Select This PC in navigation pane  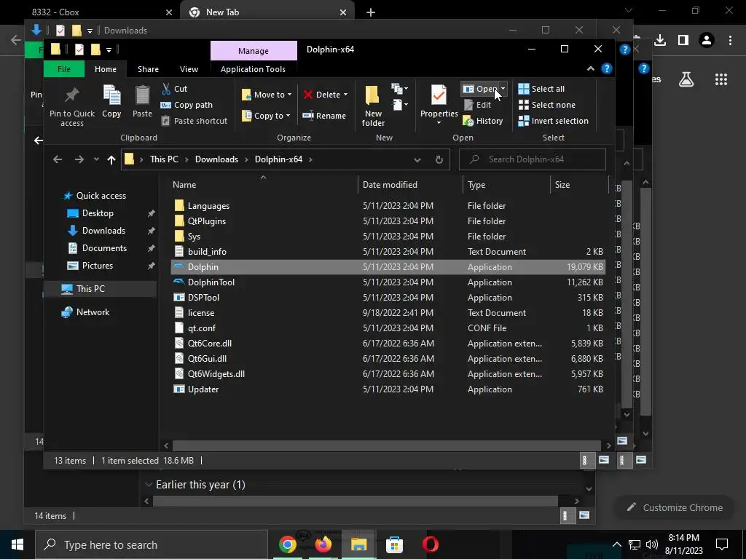(x=90, y=288)
